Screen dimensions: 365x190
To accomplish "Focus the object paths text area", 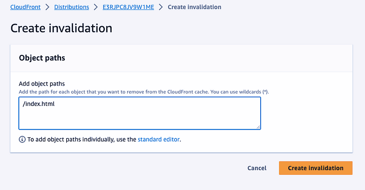I will point(140,113).
